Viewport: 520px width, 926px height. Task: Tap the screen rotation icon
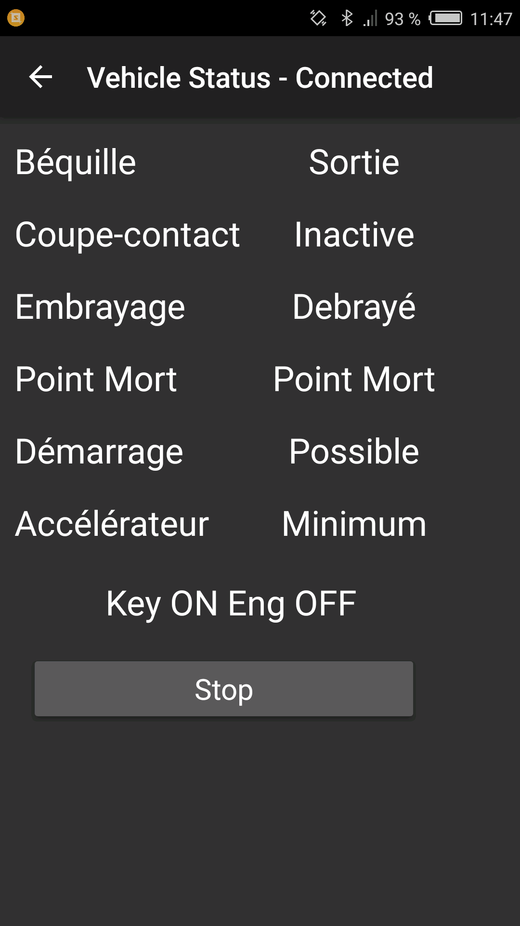click(318, 18)
